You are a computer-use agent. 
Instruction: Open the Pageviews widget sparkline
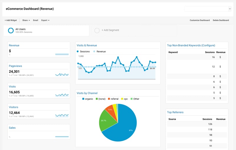pyautogui.click(x=62, y=74)
